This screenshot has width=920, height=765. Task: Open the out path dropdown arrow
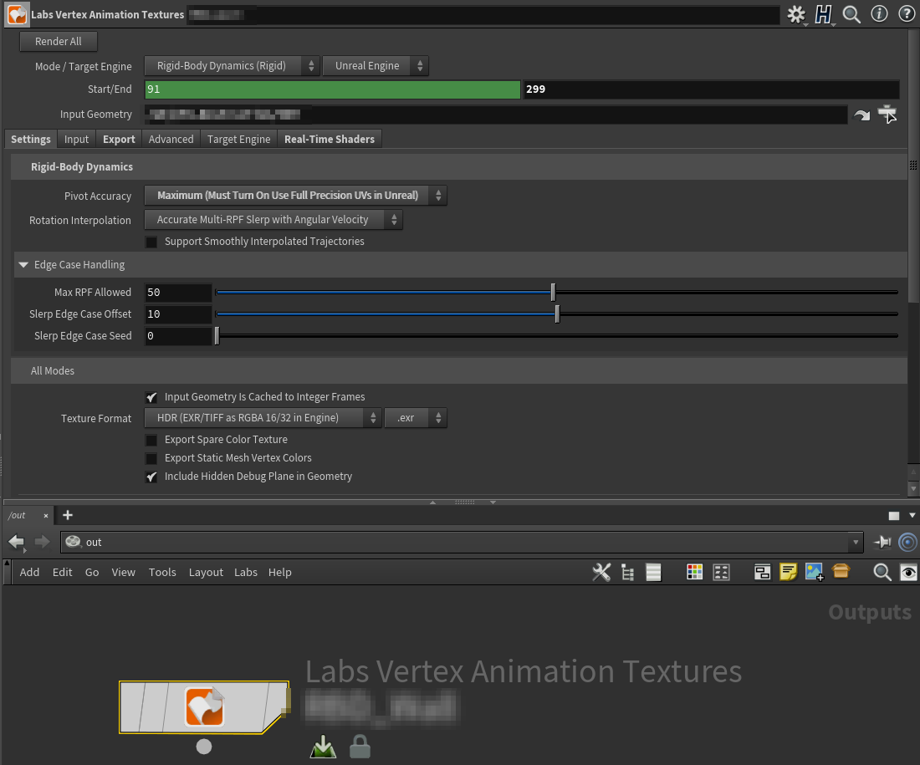[856, 542]
